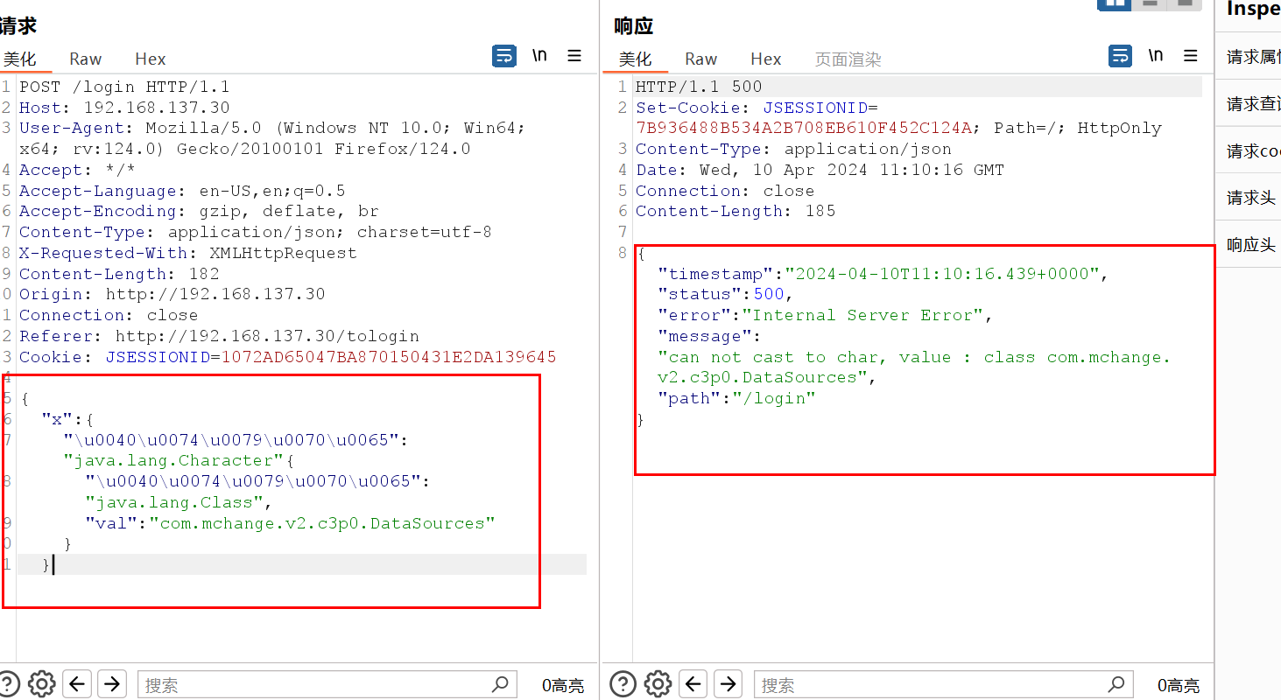The image size is (1281, 700).
Task: Switch request pane to Raw tab
Action: [86, 59]
